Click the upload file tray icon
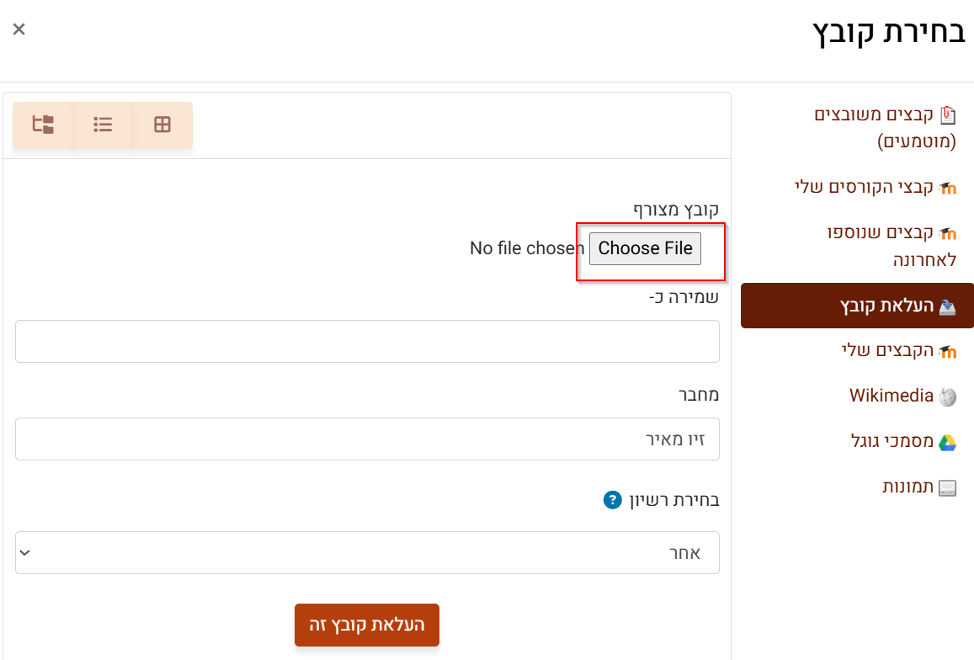Viewport: 974px width, 660px height. 948,306
